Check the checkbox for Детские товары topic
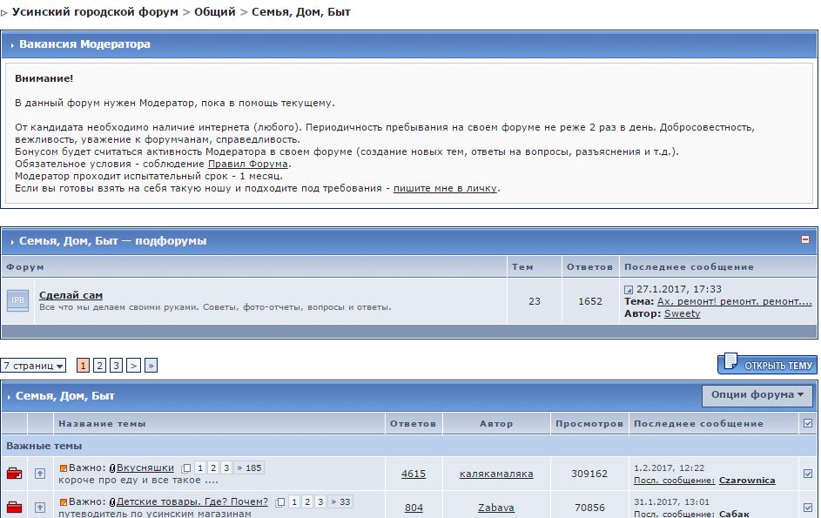The height and width of the screenshot is (518, 821). pos(806,507)
